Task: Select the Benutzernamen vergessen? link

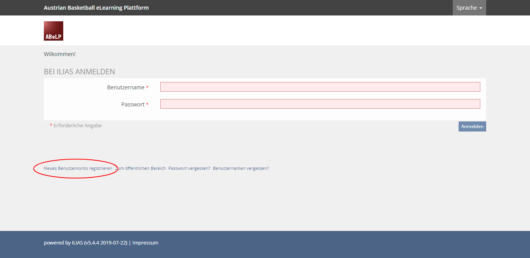Action: click(x=241, y=169)
